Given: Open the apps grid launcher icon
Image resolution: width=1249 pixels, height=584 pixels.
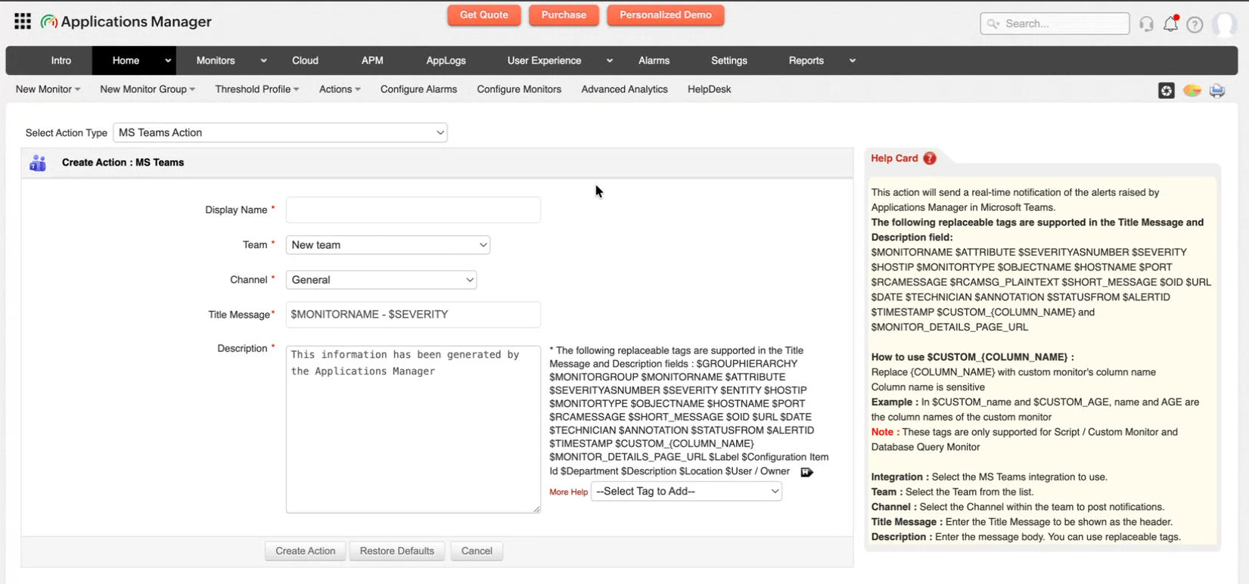Looking at the screenshot, I should (x=23, y=21).
